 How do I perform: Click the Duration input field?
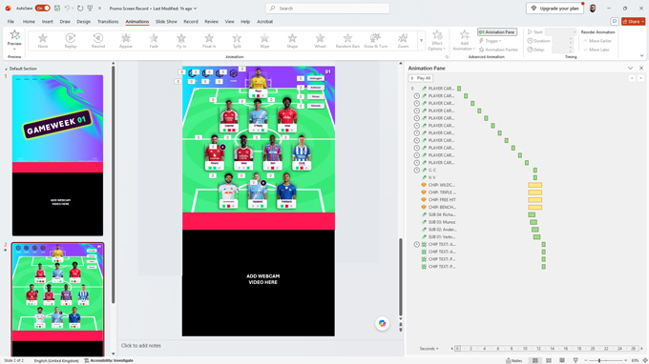coord(562,41)
